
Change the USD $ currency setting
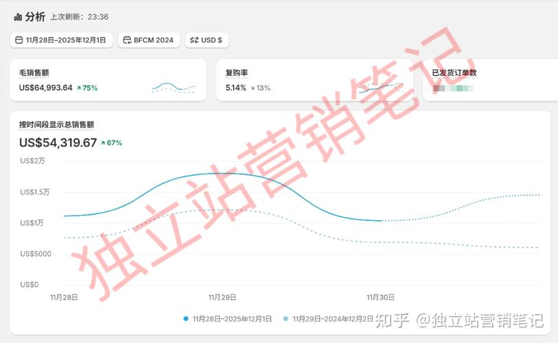click(207, 40)
